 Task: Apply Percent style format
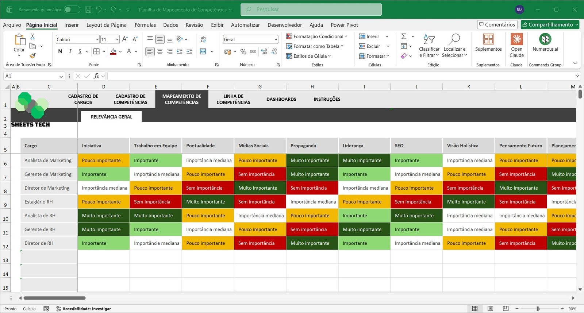click(243, 51)
